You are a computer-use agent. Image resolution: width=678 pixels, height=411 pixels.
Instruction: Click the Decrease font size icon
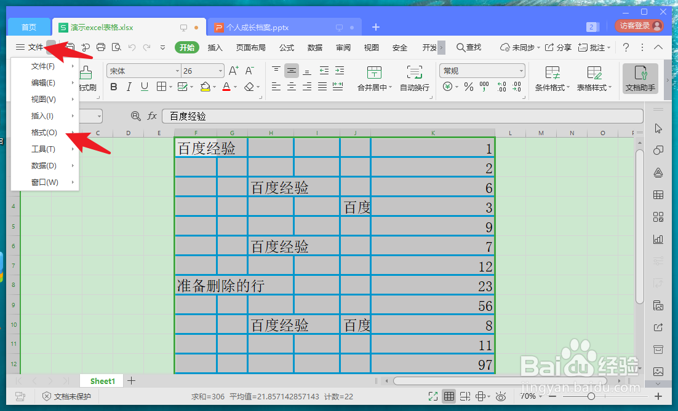[250, 71]
